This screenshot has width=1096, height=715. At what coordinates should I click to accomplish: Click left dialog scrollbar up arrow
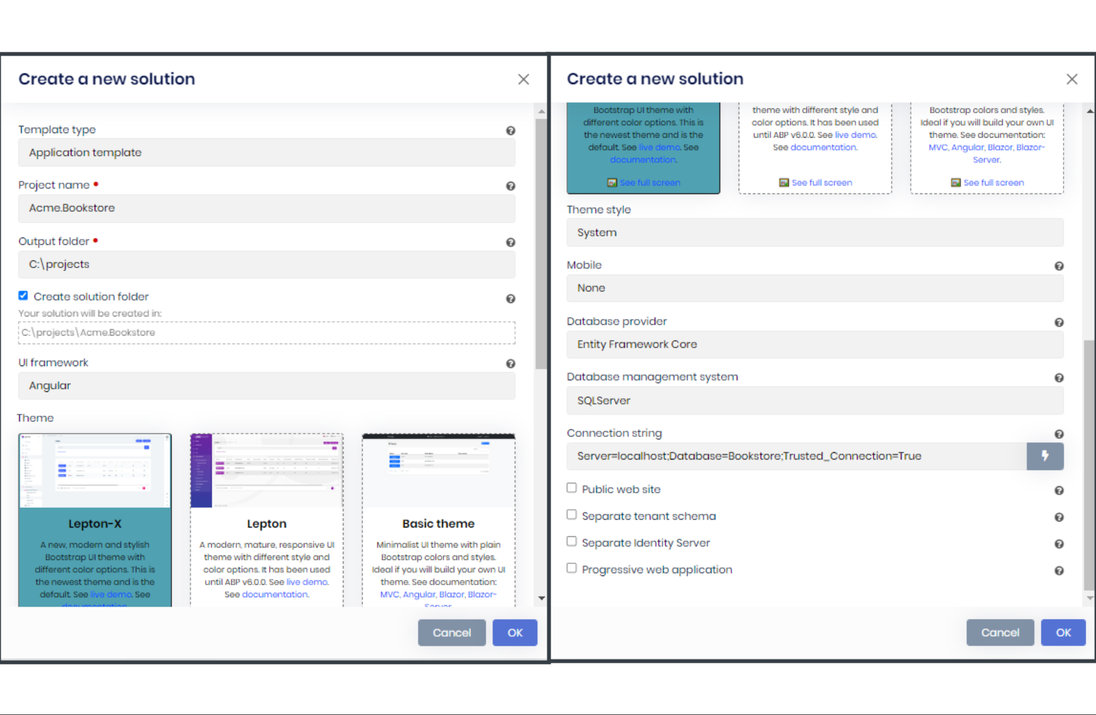541,111
